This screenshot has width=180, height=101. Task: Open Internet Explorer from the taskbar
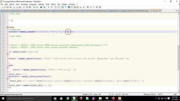click(x=68, y=98)
